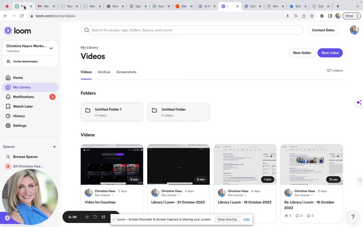Click the Google icon in the address bar
The height and width of the screenshot is (227, 363).
point(296,16)
